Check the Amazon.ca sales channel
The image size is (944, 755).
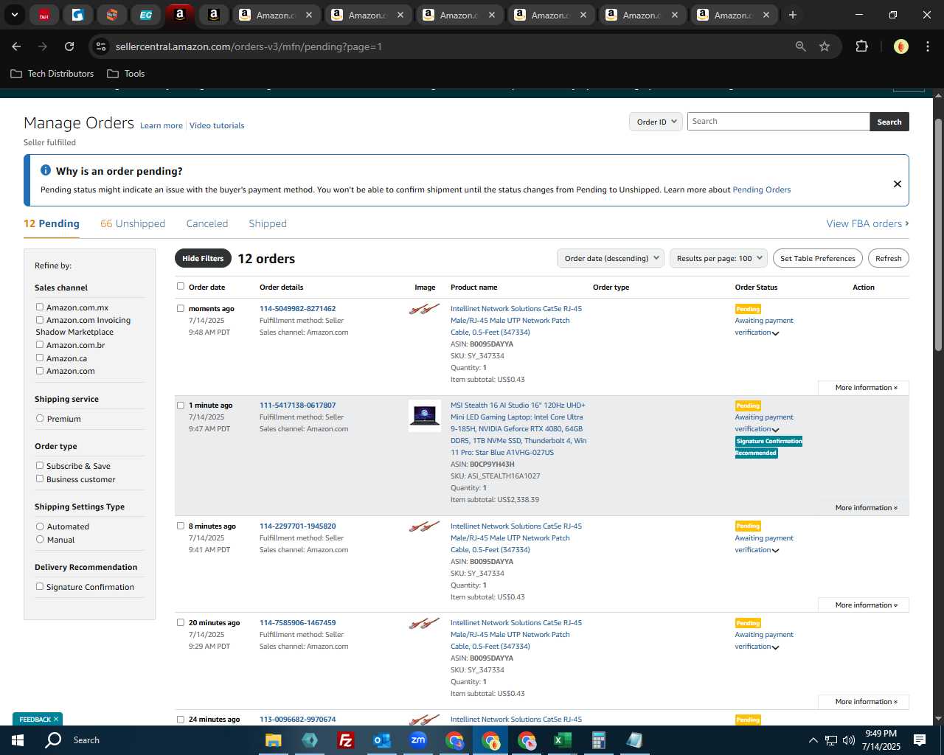pyautogui.click(x=40, y=358)
